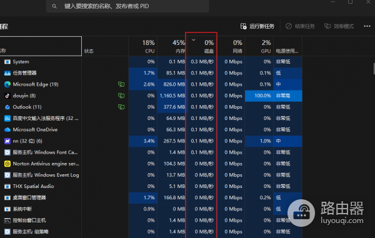The image size is (375, 238).
Task: Click nn's 1.0% GPU cell
Action: [x=259, y=141]
